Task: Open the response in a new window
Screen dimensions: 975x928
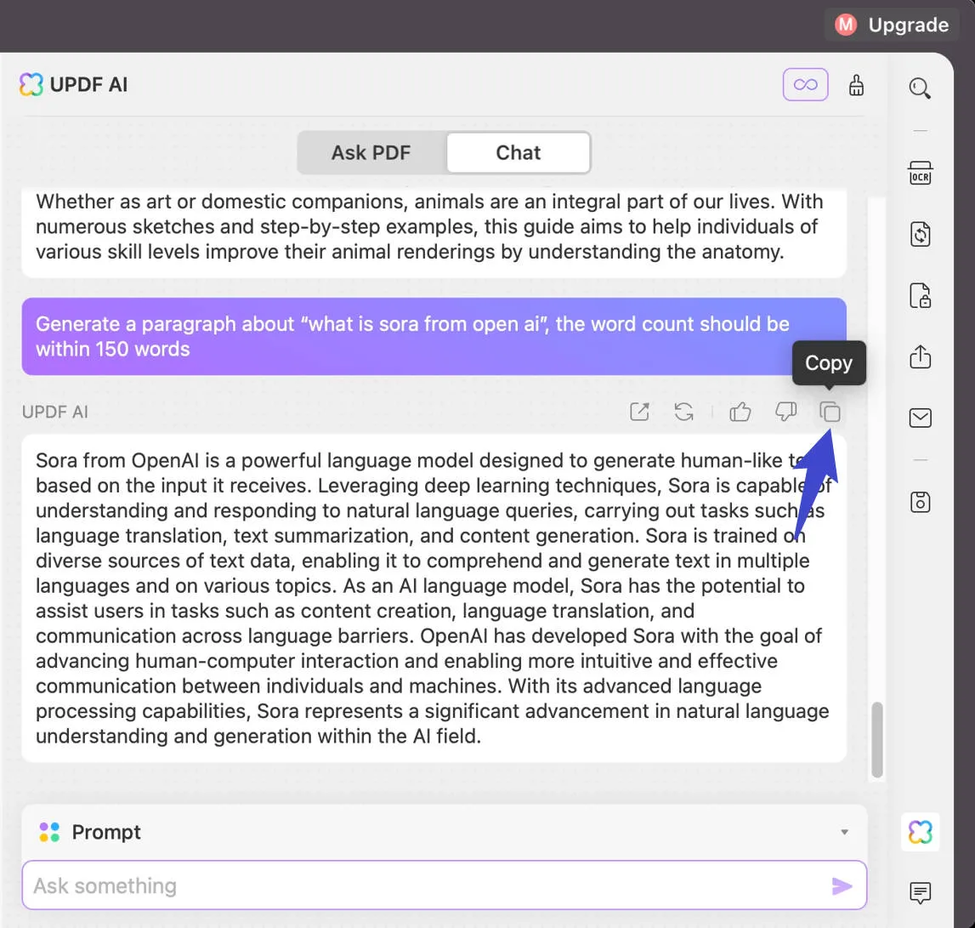Action: (x=639, y=412)
